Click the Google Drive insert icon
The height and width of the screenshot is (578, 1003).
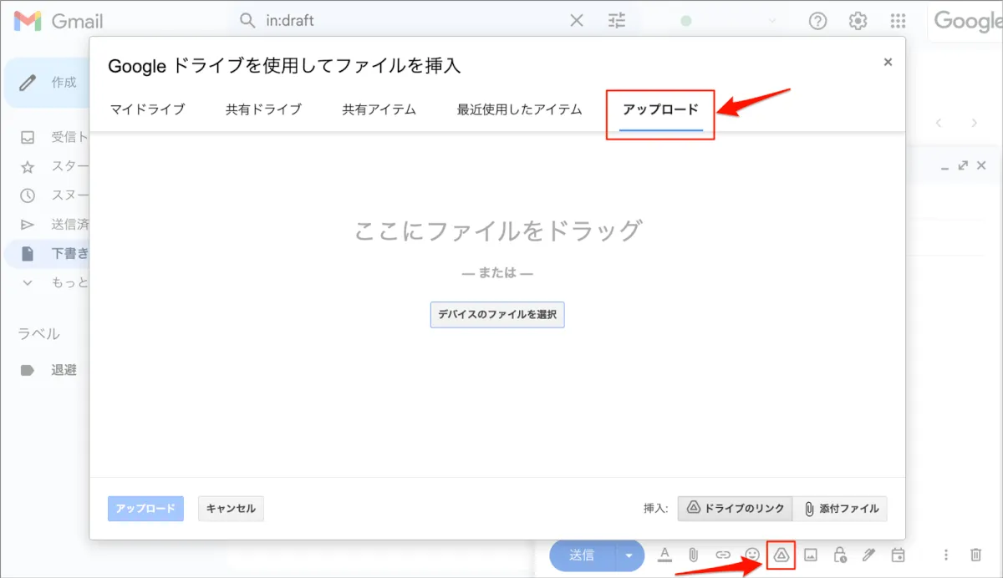781,555
